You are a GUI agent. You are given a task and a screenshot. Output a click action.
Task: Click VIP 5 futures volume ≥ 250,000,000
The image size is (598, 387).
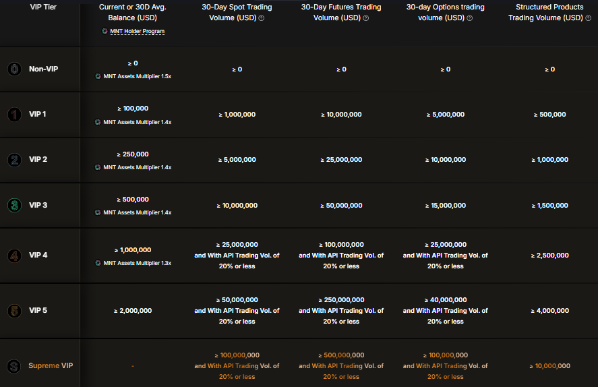(x=341, y=300)
